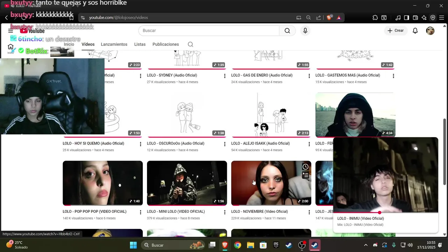Open LOLO - NOVIEMBRE (Video Oficial) title
448x252 pixels.
point(259,212)
